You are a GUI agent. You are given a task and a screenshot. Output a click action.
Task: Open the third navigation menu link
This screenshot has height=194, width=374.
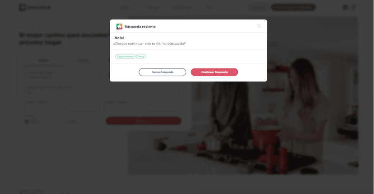(x=181, y=8)
